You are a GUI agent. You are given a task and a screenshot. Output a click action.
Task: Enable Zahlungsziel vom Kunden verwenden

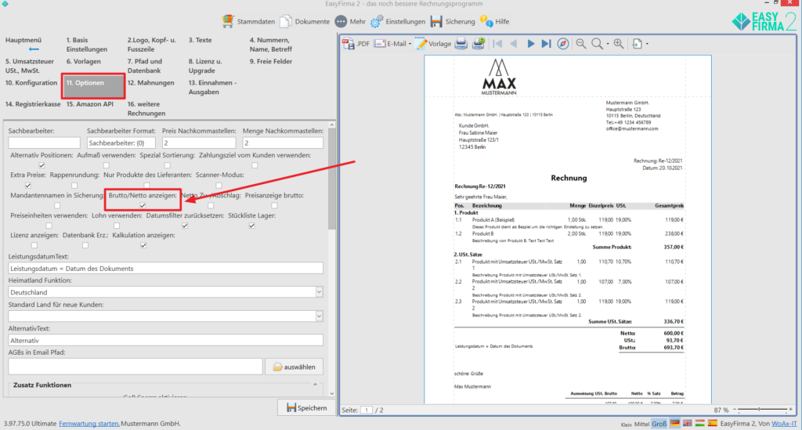point(255,165)
